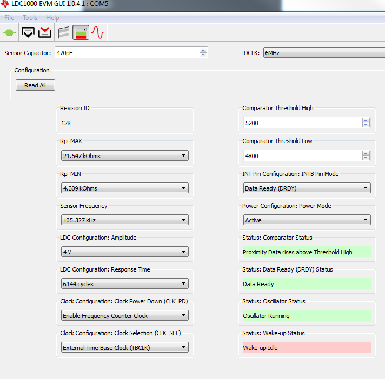Increase Sensor Capacitor with up arrow
The width and height of the screenshot is (385, 379).
click(x=203, y=50)
